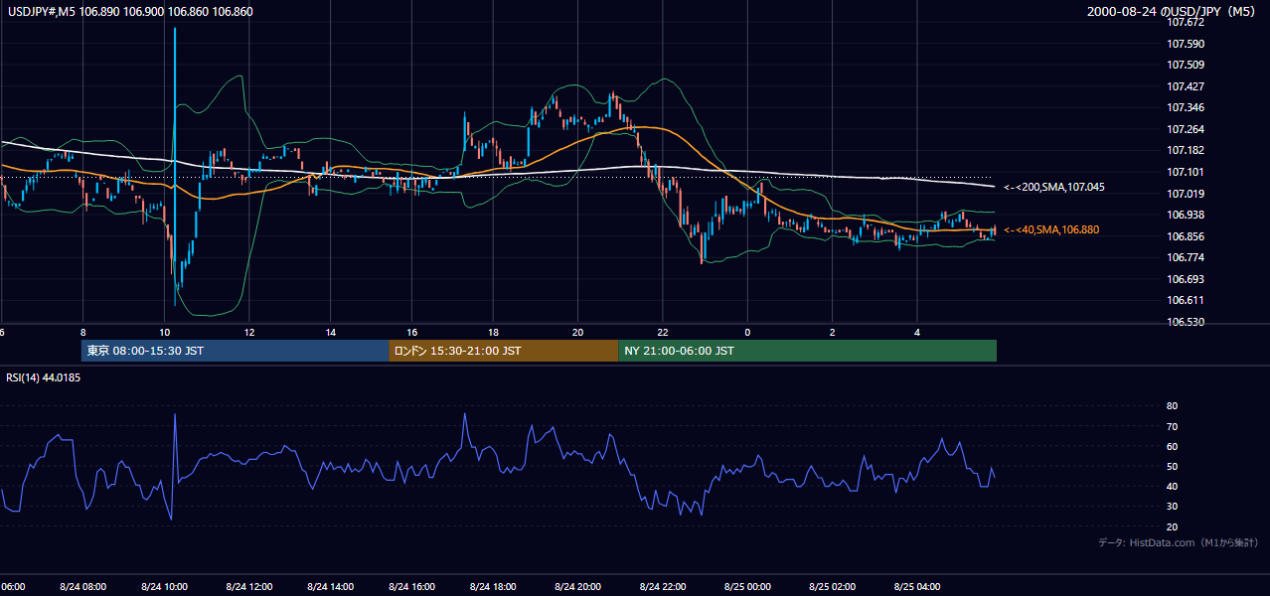Click price scale value 107.346
This screenshot has height=596, width=1270.
pyautogui.click(x=1185, y=107)
